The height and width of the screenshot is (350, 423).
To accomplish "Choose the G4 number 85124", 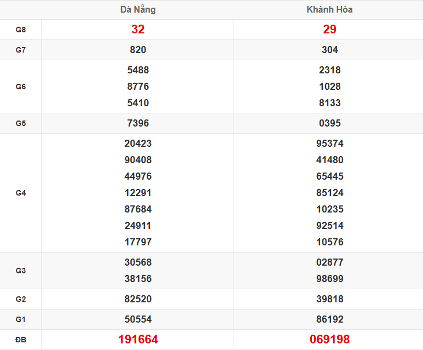I will click(x=329, y=193).
